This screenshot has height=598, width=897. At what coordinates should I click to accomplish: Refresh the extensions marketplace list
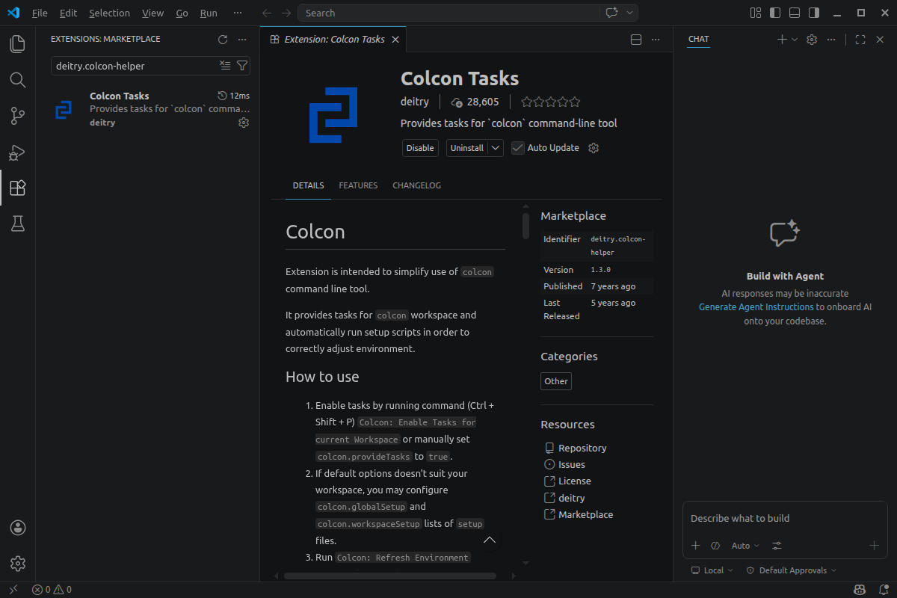[x=222, y=40]
